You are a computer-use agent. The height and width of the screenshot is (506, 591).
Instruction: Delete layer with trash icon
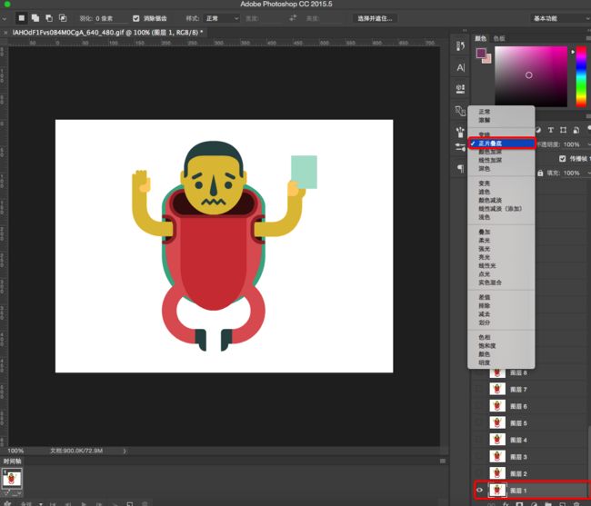tap(576, 504)
